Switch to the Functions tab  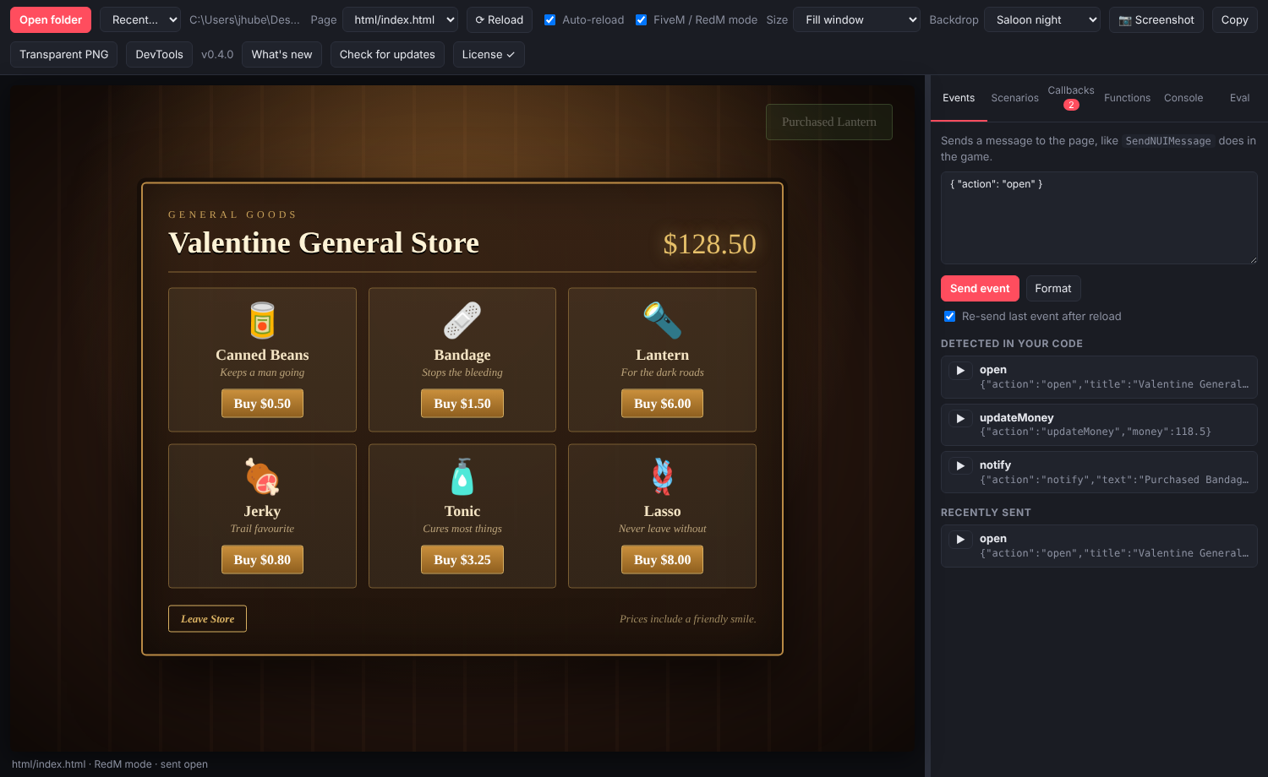(x=1127, y=98)
